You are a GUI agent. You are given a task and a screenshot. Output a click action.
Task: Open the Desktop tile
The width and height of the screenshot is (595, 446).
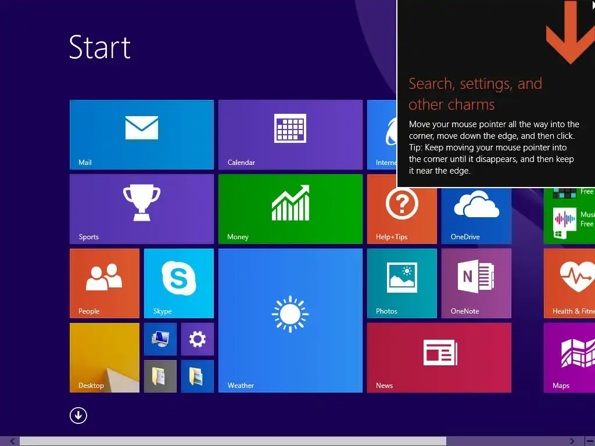coord(105,358)
